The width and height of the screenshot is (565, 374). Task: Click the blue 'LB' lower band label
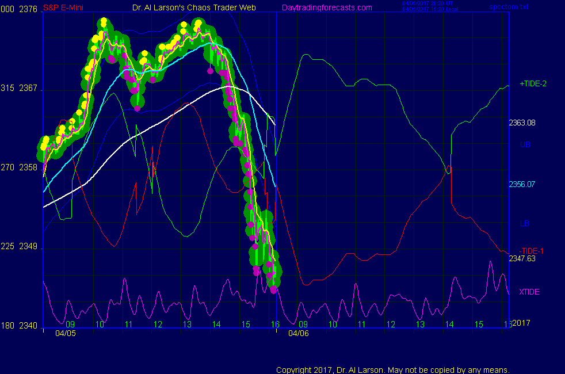point(525,224)
